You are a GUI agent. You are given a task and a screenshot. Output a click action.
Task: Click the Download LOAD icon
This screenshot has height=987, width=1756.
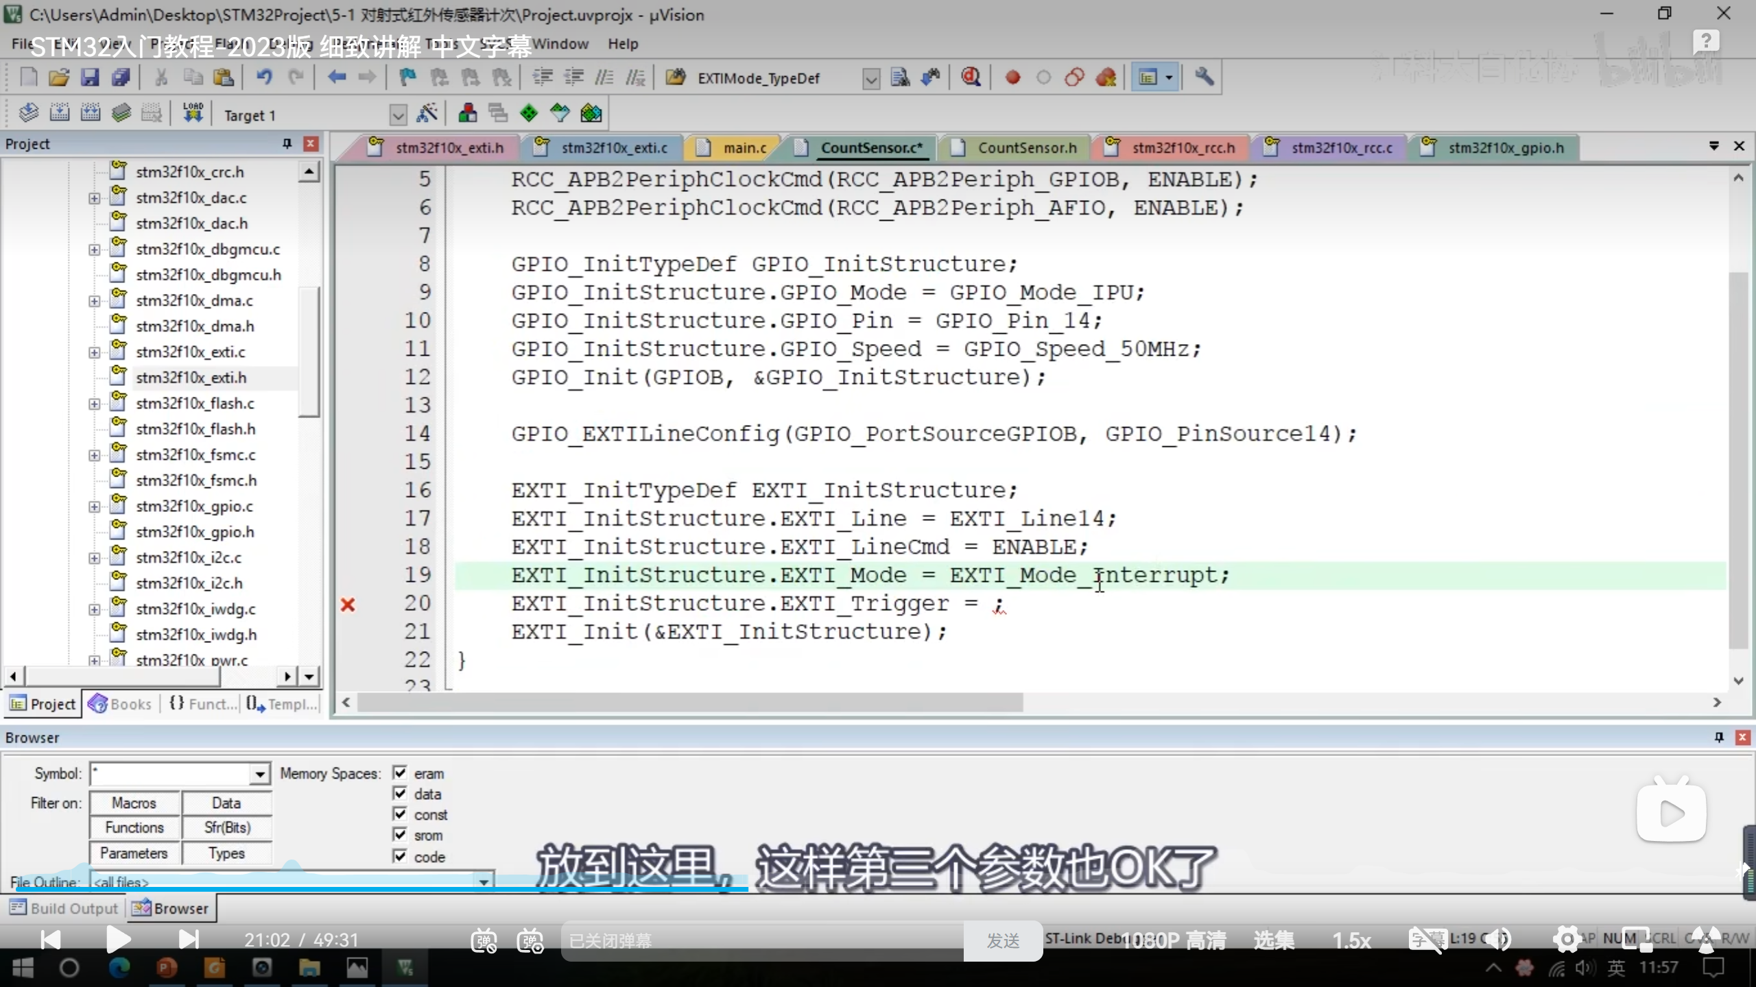tap(193, 113)
